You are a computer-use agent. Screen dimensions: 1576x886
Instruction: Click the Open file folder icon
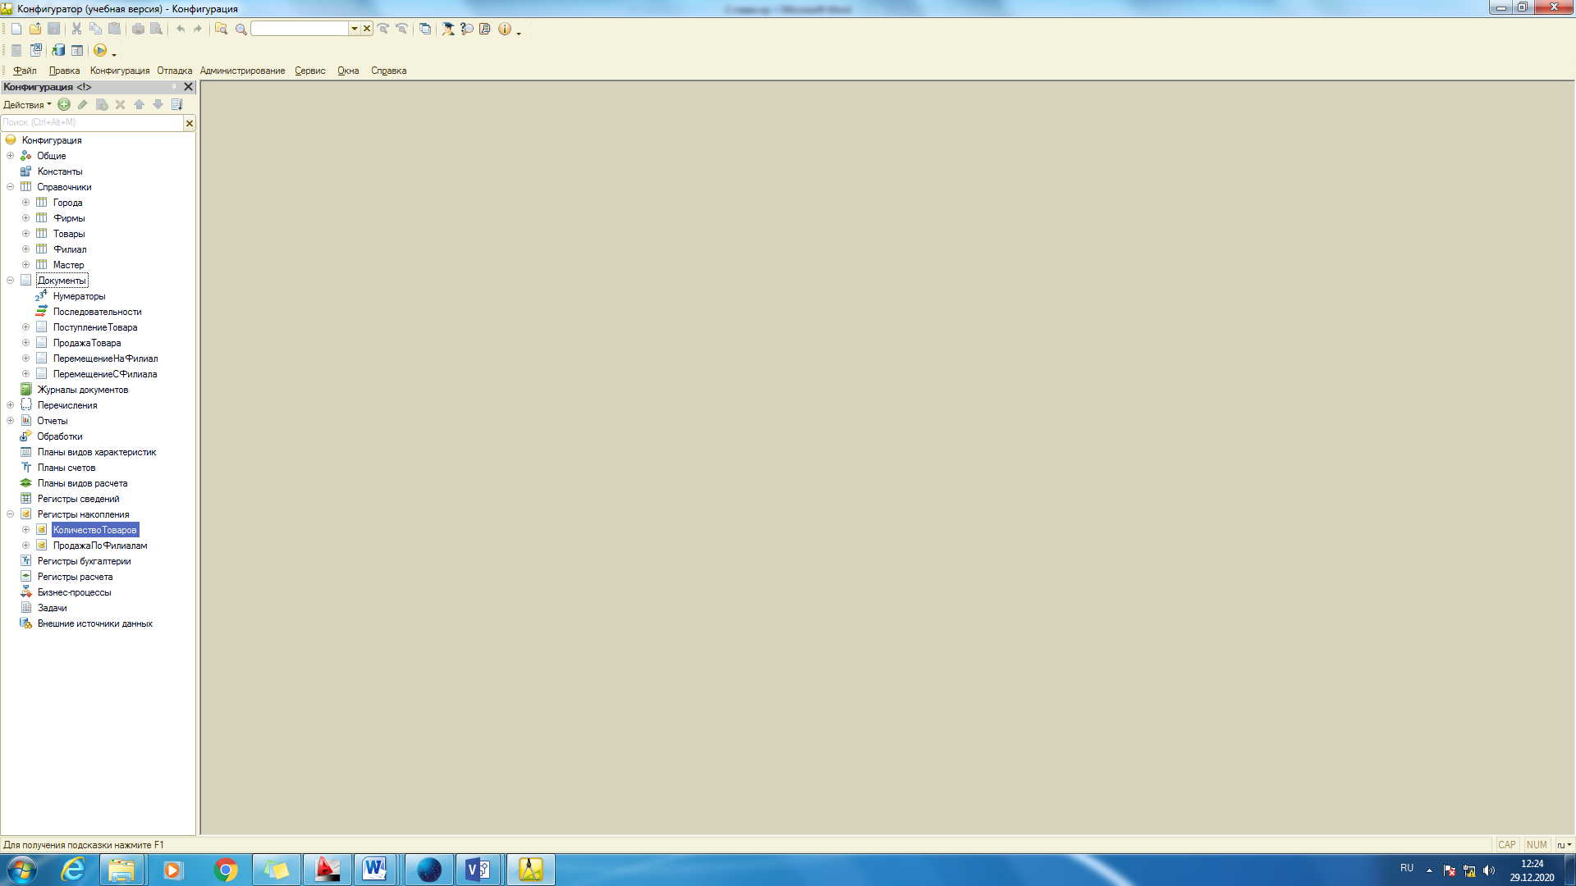click(x=35, y=29)
